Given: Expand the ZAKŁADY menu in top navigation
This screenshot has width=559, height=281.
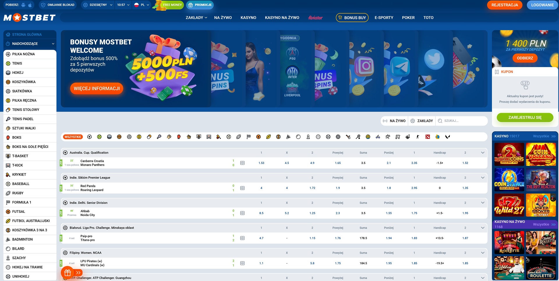Looking at the screenshot, I should (x=197, y=18).
